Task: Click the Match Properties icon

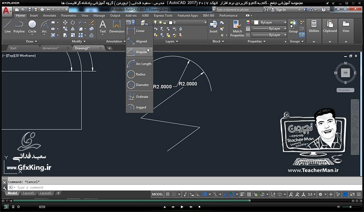Action: [x=237, y=29]
